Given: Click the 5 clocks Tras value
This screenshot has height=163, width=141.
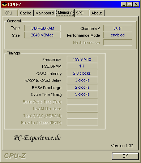Looking at the screenshot, I should point(82,94).
